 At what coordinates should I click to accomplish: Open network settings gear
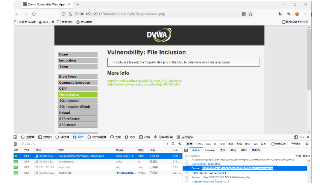(307, 144)
